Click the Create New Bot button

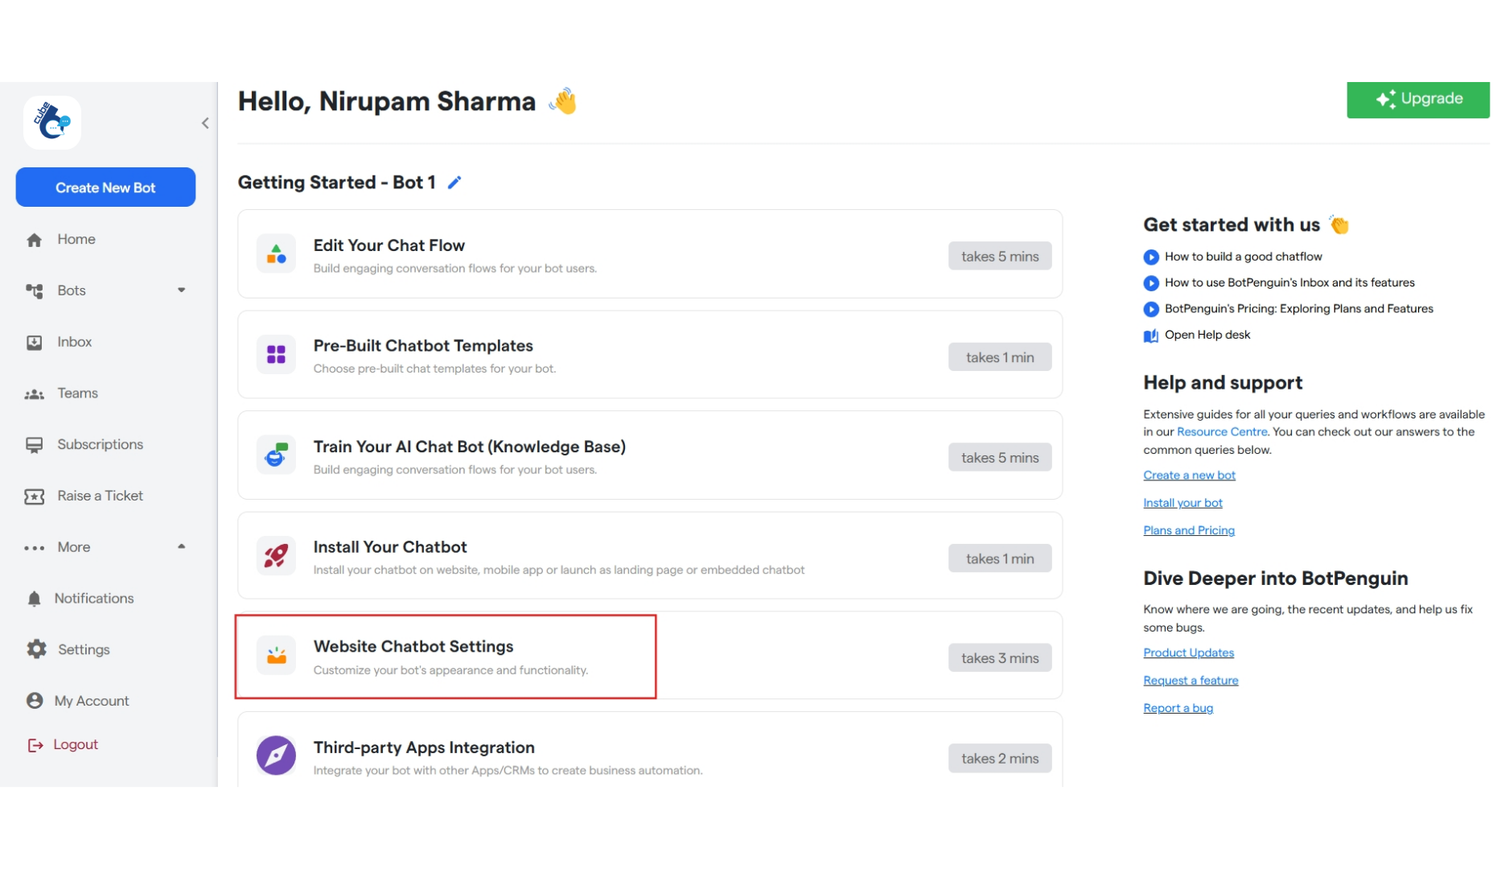105,187
